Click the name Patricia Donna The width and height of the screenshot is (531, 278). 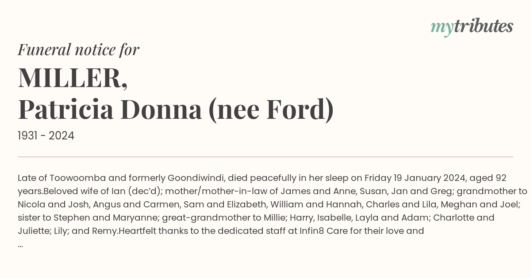(110, 110)
